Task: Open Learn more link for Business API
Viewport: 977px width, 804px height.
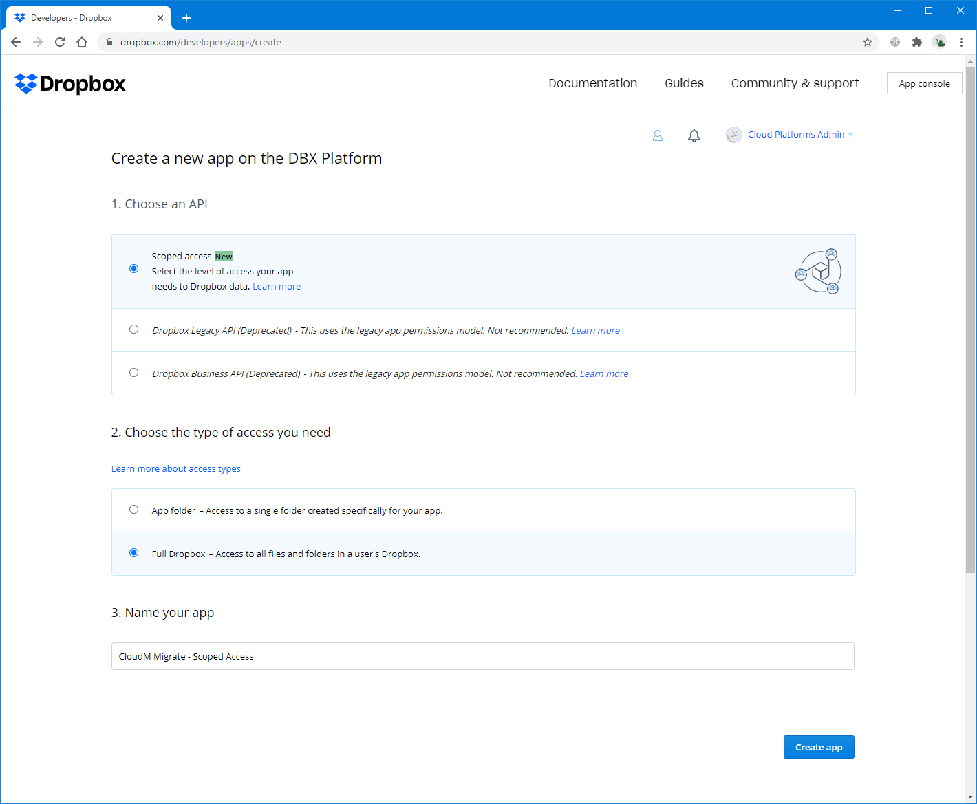Action: (x=604, y=374)
